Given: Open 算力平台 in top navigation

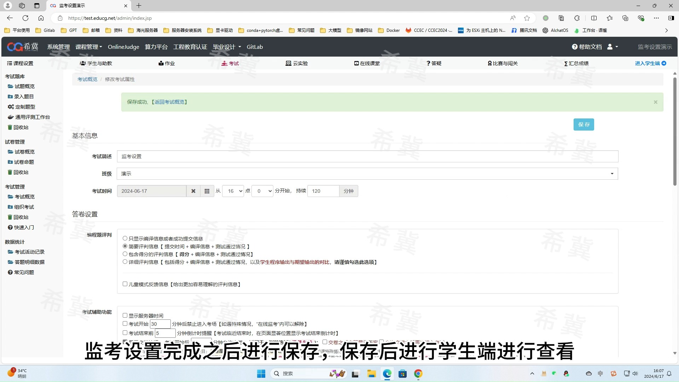Looking at the screenshot, I should click(x=156, y=47).
